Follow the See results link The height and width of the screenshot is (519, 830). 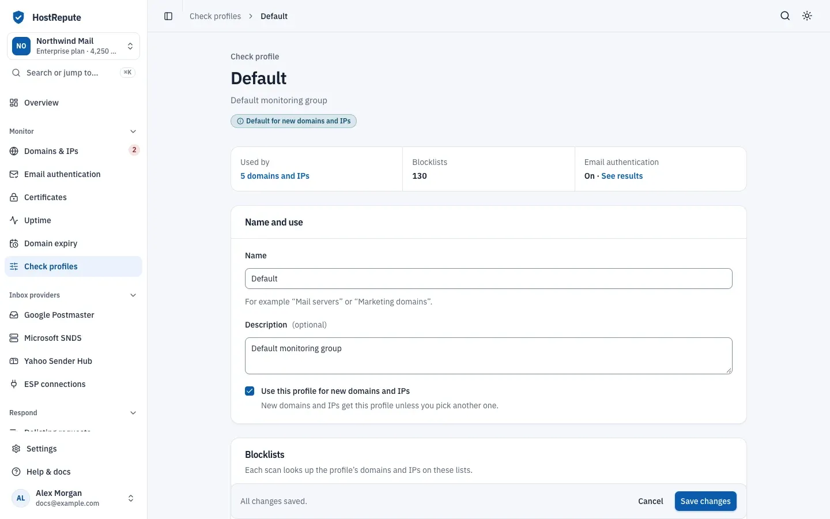tap(622, 176)
